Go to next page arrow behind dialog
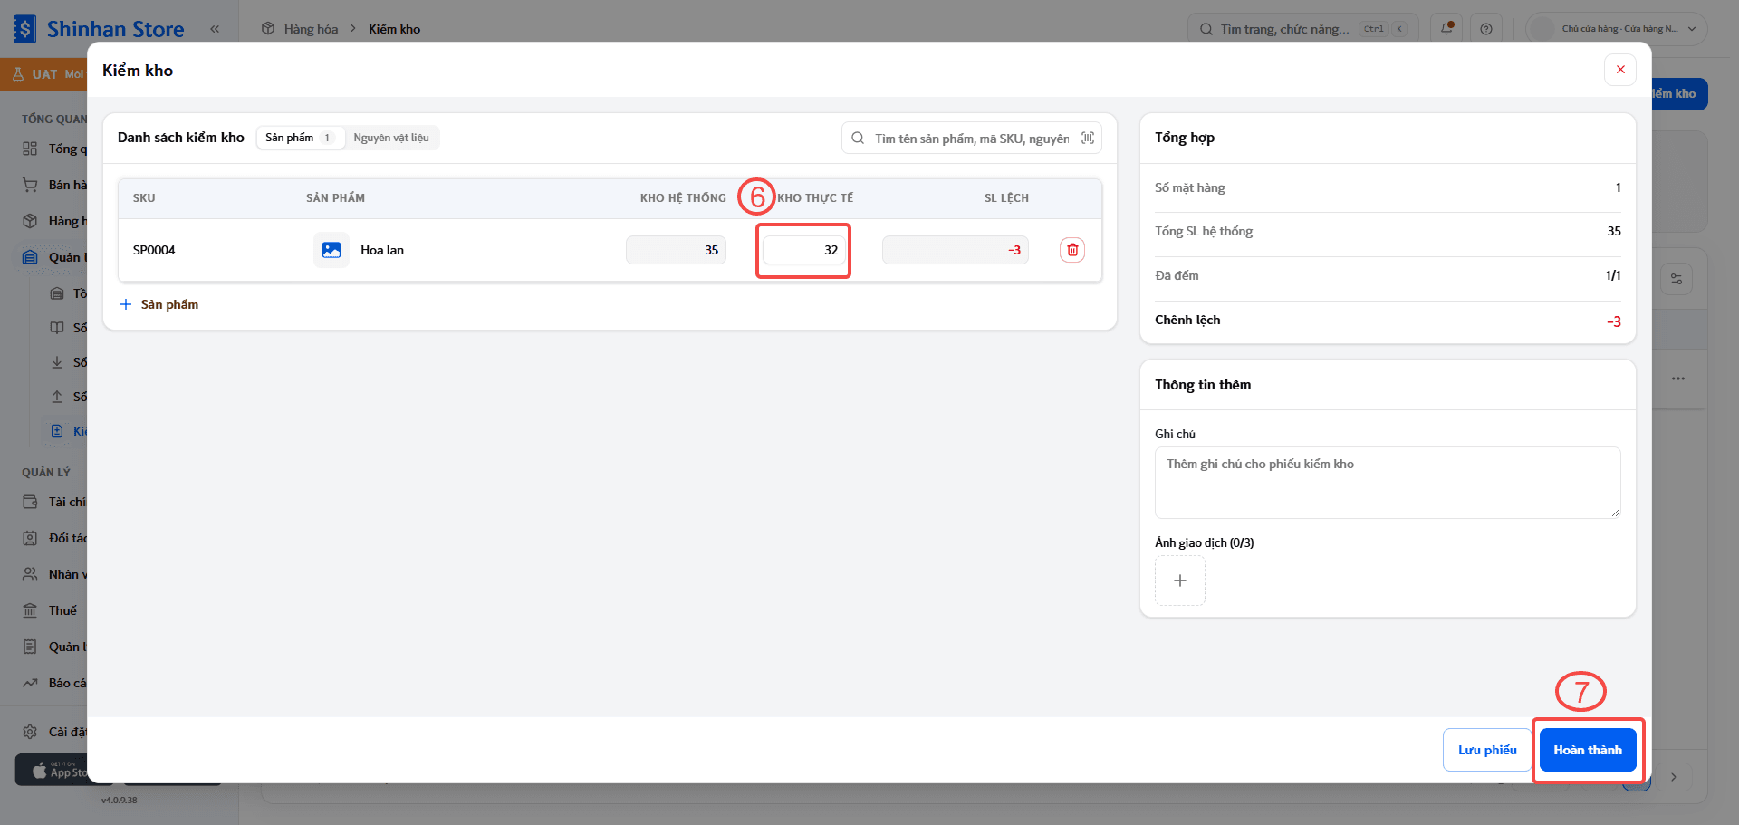 pyautogui.click(x=1674, y=777)
